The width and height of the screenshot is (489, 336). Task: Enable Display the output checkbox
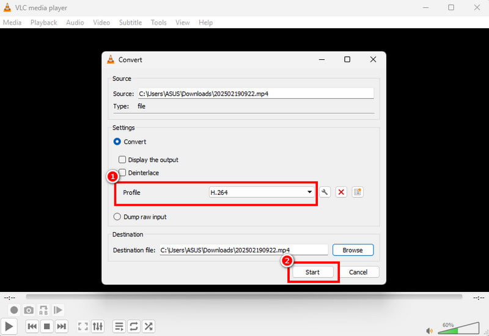click(122, 159)
